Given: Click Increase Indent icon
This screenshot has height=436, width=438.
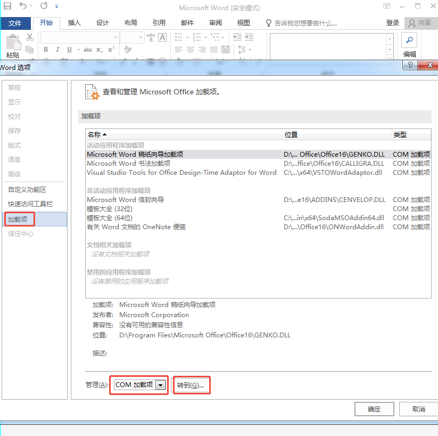Looking at the screenshot, I should 249,37.
